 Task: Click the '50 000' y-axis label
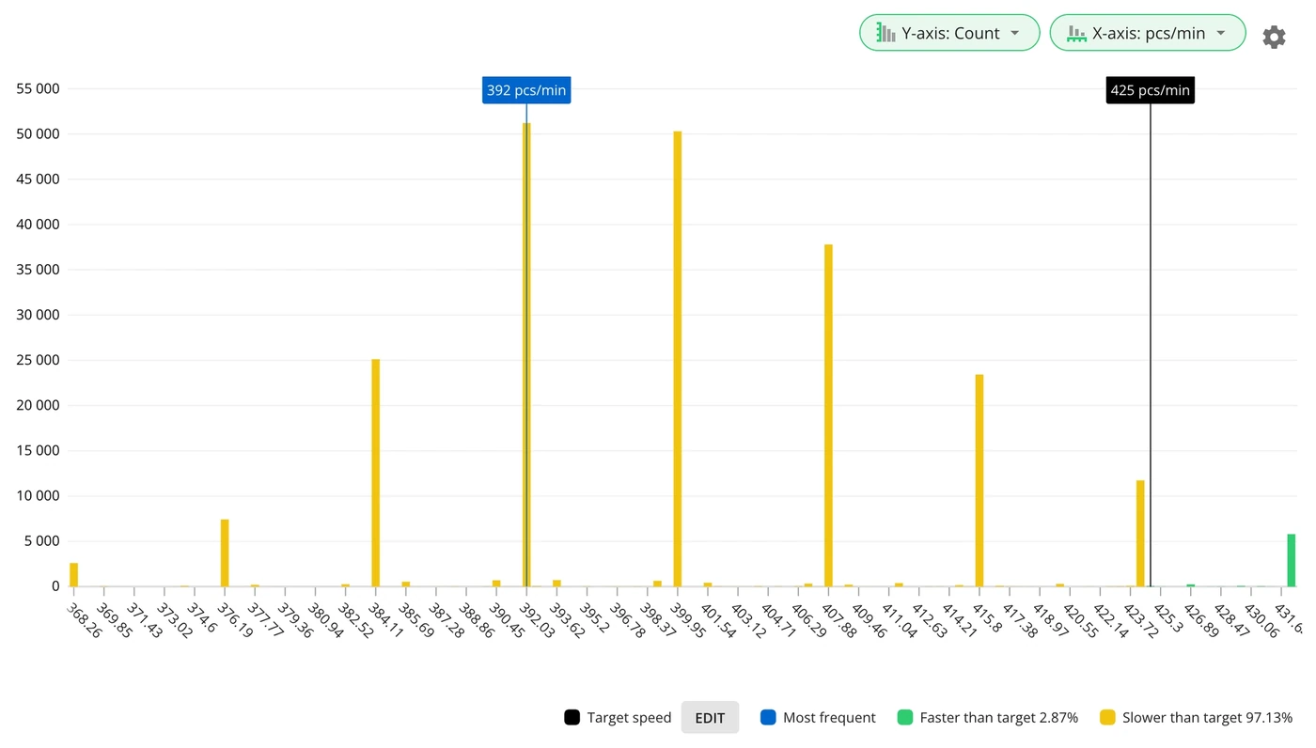pyautogui.click(x=39, y=133)
